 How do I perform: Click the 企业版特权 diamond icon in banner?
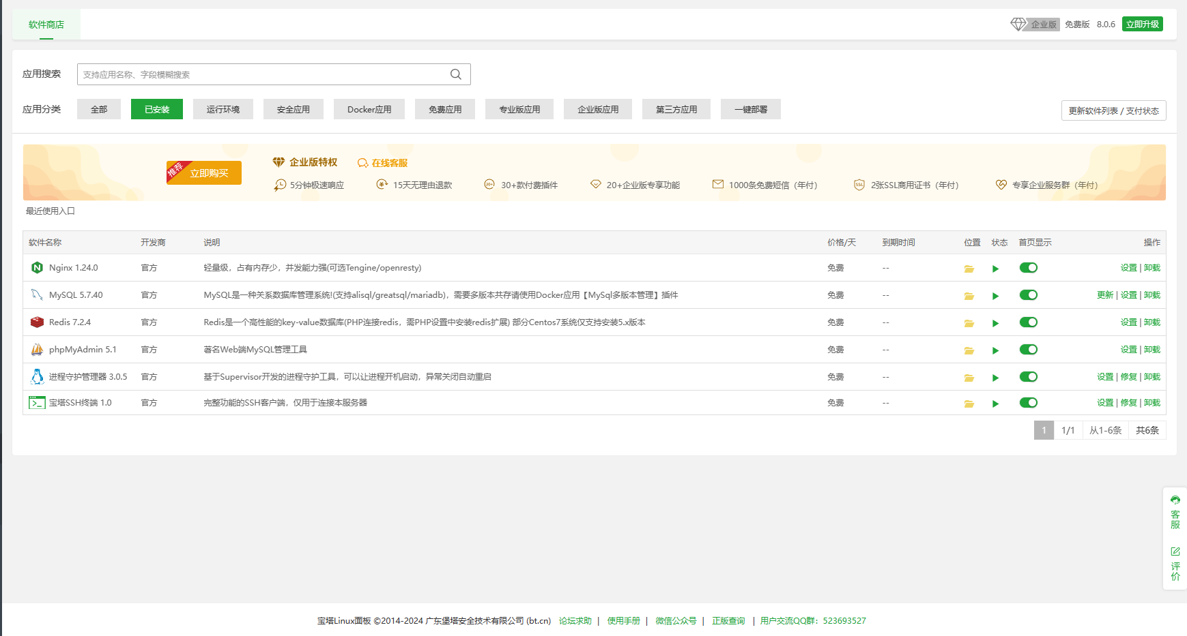(278, 162)
